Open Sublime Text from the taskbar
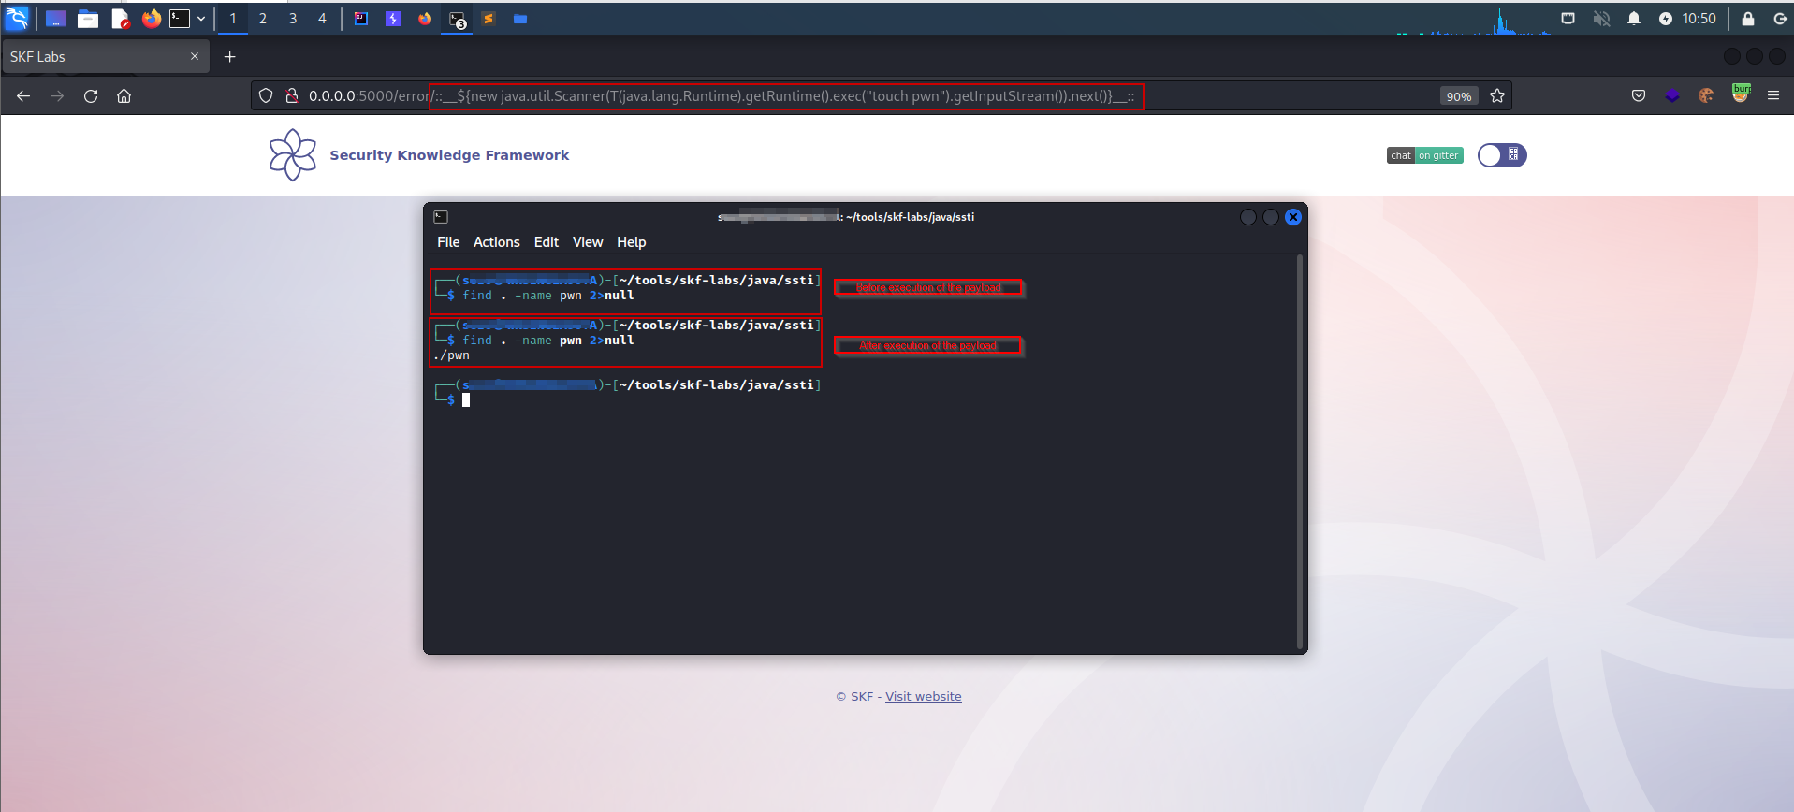The height and width of the screenshot is (812, 1794). coord(488,19)
